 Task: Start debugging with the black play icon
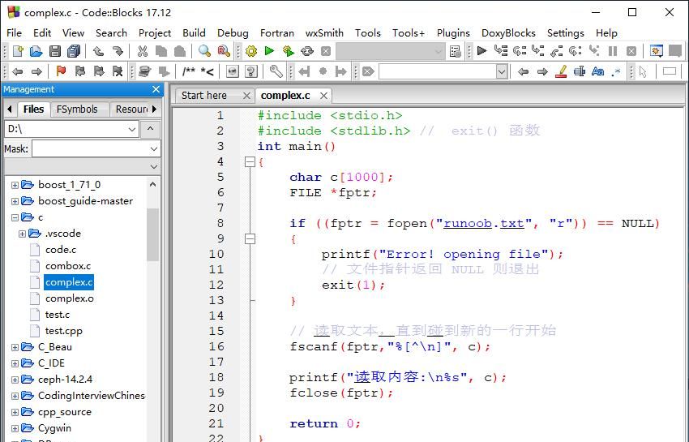pyautogui.click(x=481, y=51)
